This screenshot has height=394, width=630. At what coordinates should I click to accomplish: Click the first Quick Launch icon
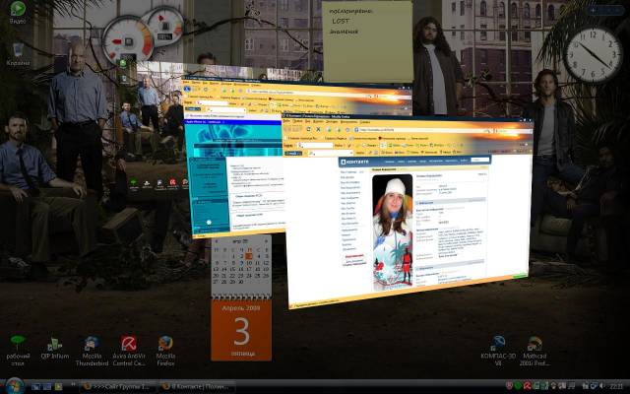(x=35, y=387)
